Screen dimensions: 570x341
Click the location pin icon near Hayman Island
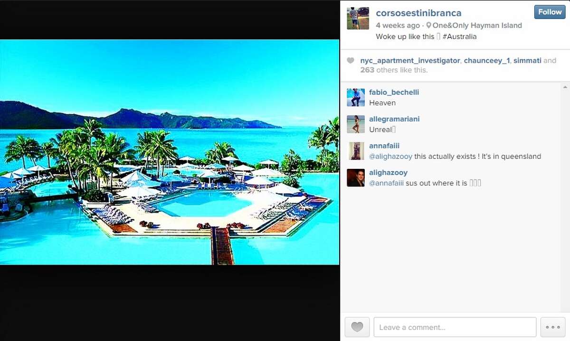[x=429, y=26]
